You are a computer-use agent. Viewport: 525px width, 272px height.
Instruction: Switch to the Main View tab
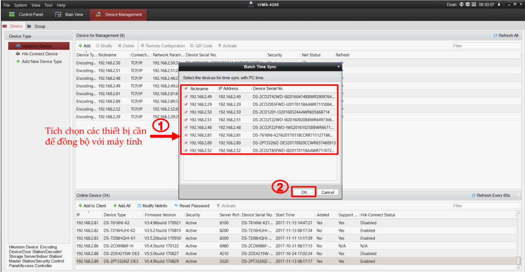click(x=69, y=14)
